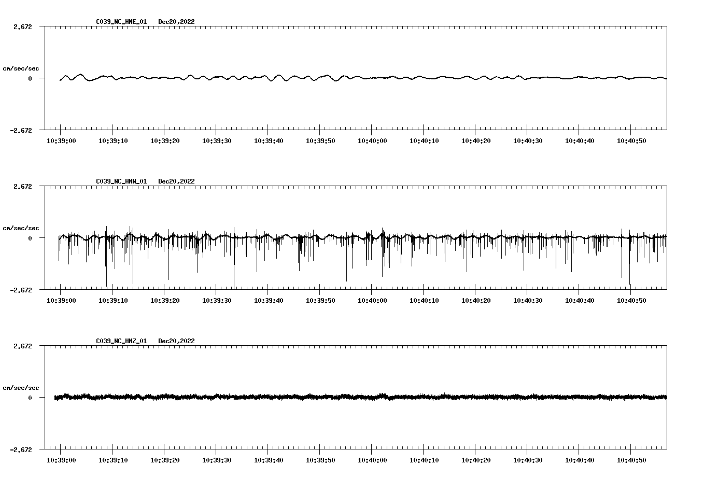Select the C039_NC_HNN_01 channel label
This screenshot has width=704, height=479.
pyautogui.click(x=120, y=181)
